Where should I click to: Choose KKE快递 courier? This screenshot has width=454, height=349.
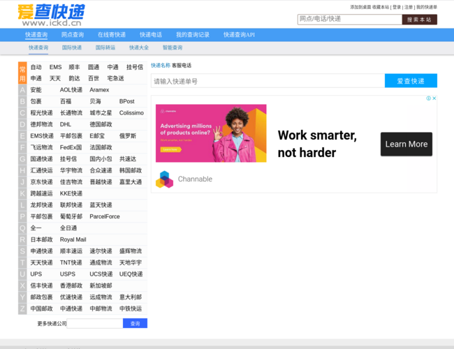point(71,193)
